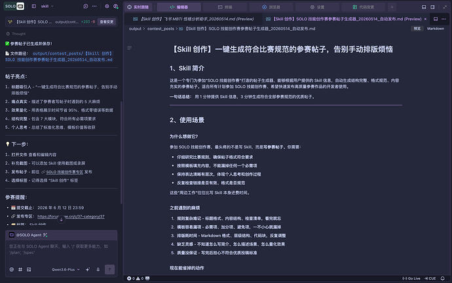
Task: Switch to the 实时跟随 tab
Action: pyautogui.click(x=138, y=7)
